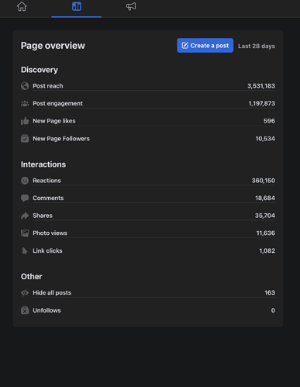Click the smiley icon beside Reactions
The image size is (300, 387).
point(25,181)
